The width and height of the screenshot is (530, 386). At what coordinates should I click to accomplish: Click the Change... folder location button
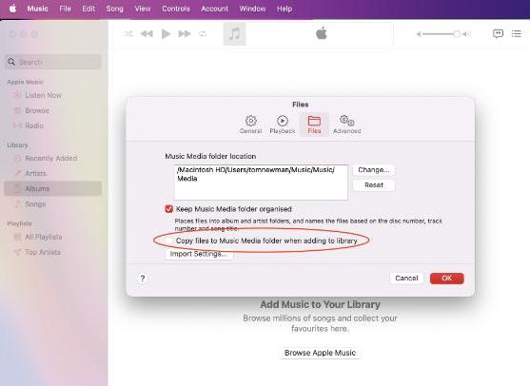(374, 170)
